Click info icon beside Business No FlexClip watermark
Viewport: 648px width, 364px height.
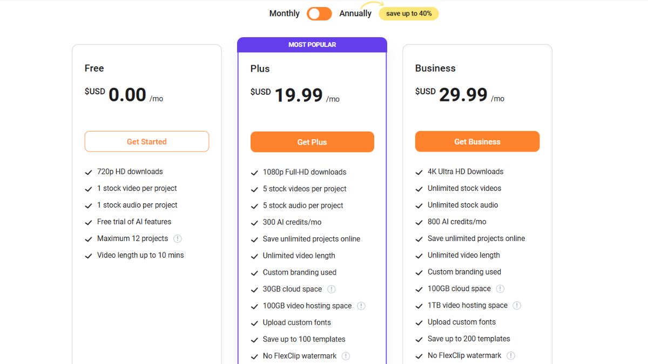(x=511, y=355)
